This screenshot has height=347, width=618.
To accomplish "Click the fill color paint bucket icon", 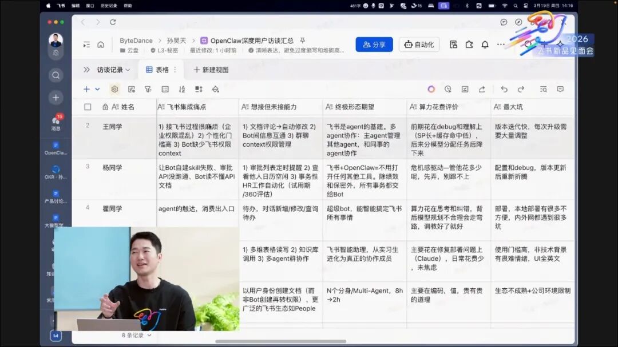I will pyautogui.click(x=216, y=89).
